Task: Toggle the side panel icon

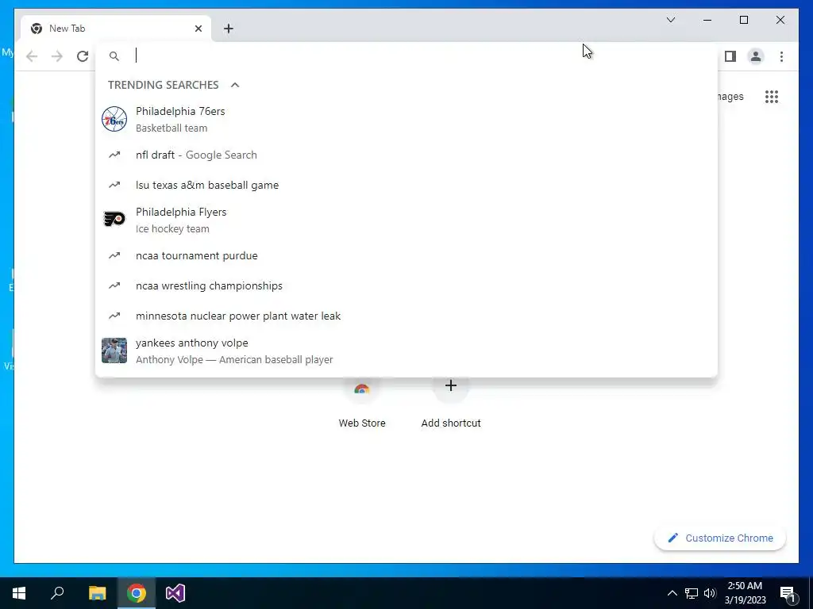Action: click(x=730, y=56)
